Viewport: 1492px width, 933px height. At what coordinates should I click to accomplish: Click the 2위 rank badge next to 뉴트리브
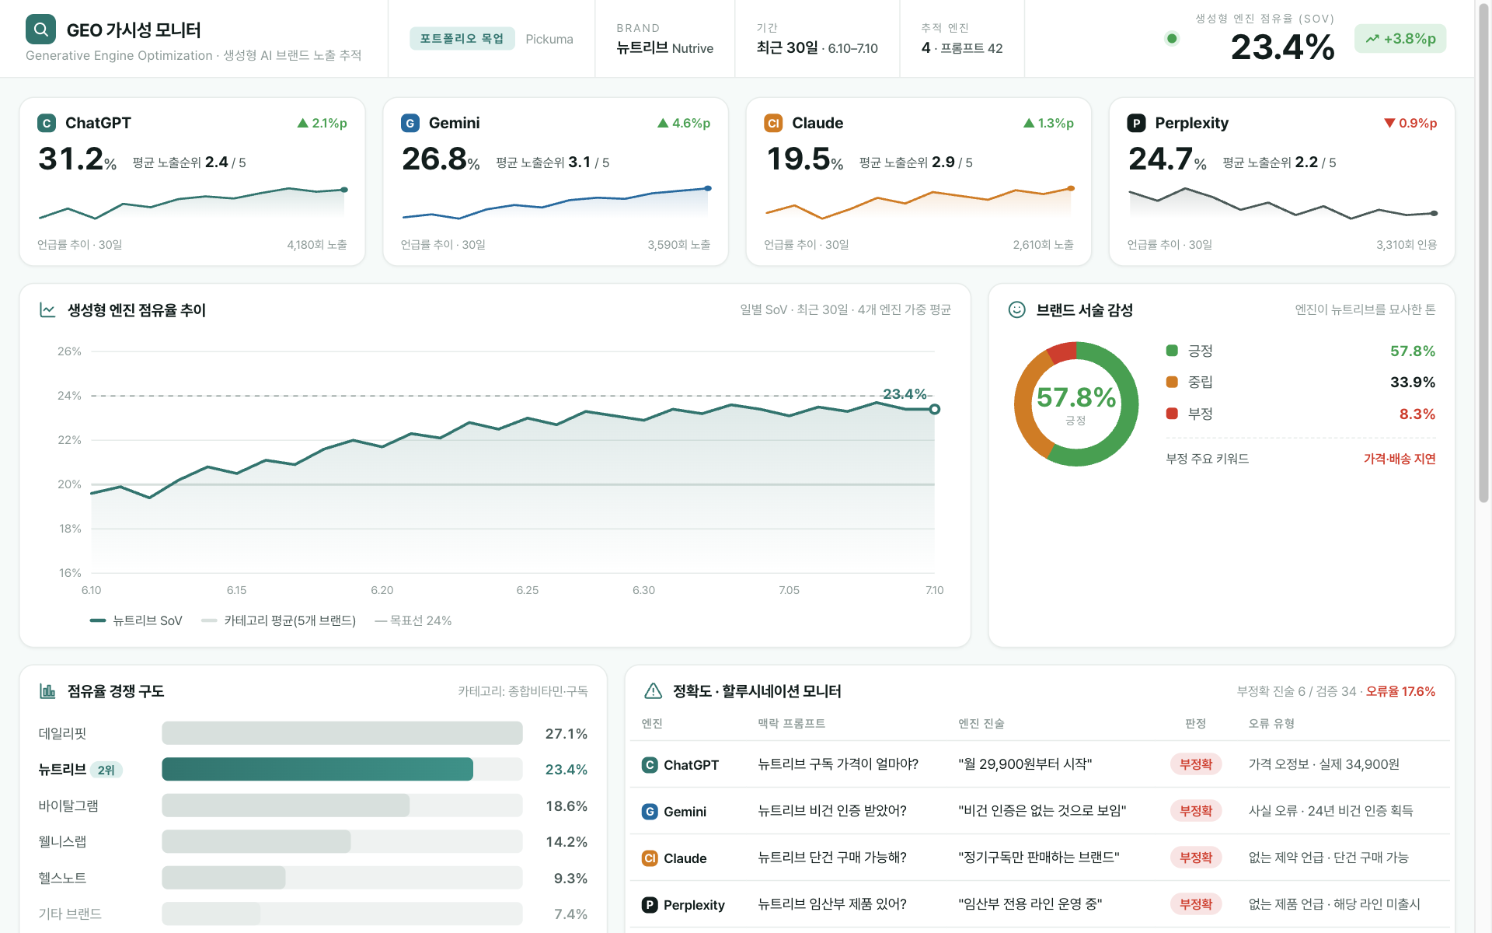click(106, 770)
